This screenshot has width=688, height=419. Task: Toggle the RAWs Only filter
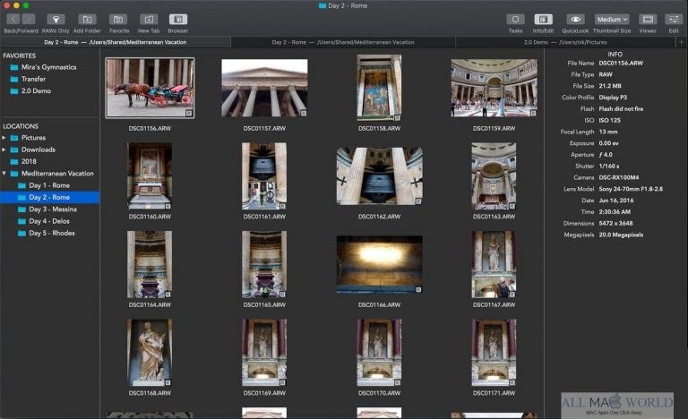56,19
